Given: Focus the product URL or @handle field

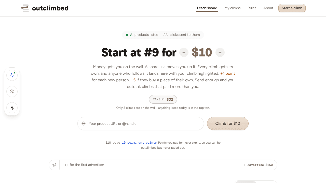Looking at the screenshot, I should pos(141,124).
